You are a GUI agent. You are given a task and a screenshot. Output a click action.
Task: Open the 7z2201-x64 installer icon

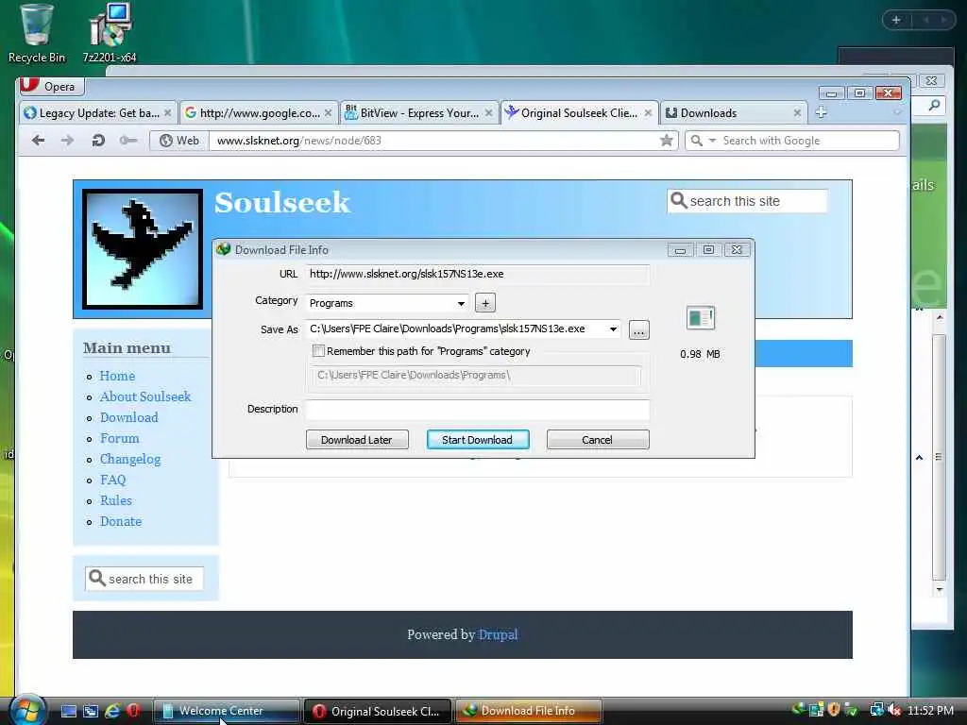110,33
